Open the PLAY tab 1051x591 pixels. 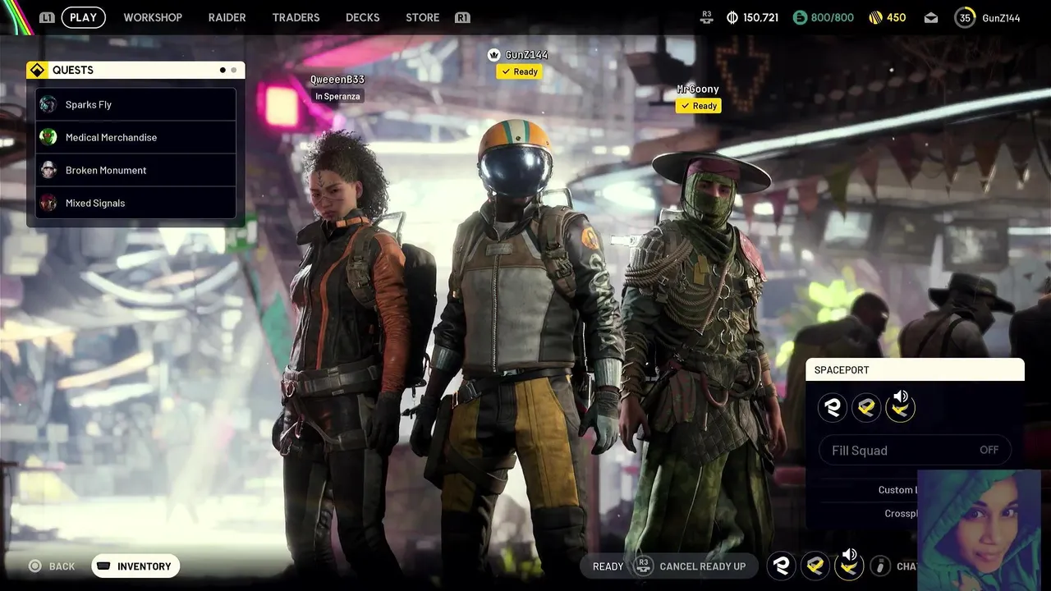[83, 17]
